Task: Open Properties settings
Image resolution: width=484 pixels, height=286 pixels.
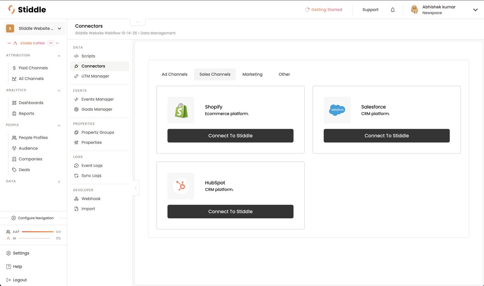Action: tap(100, 142)
